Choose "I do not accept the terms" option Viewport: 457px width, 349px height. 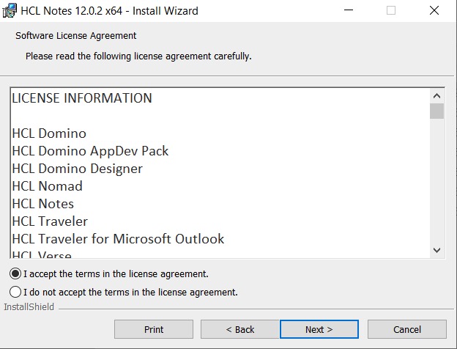15,292
